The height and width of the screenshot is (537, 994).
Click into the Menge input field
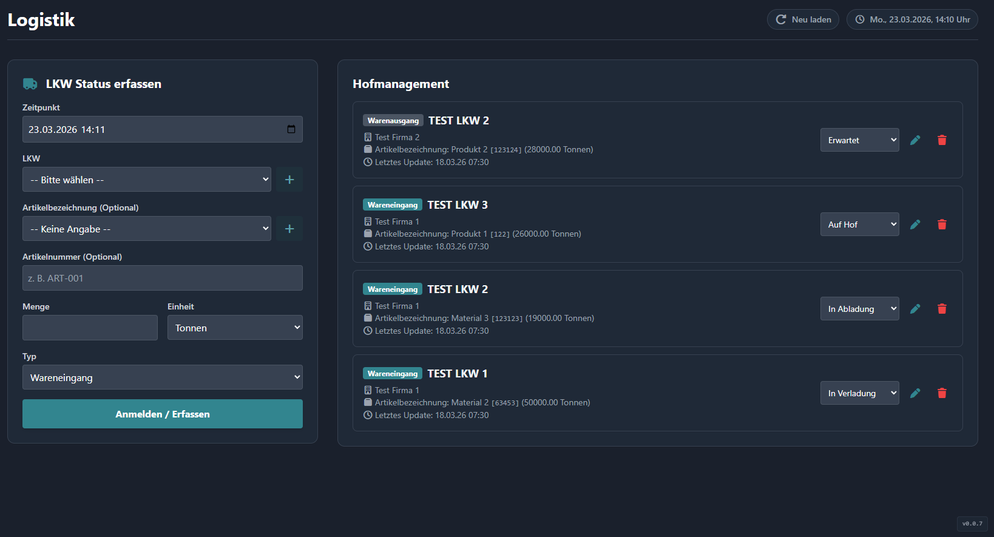click(90, 328)
